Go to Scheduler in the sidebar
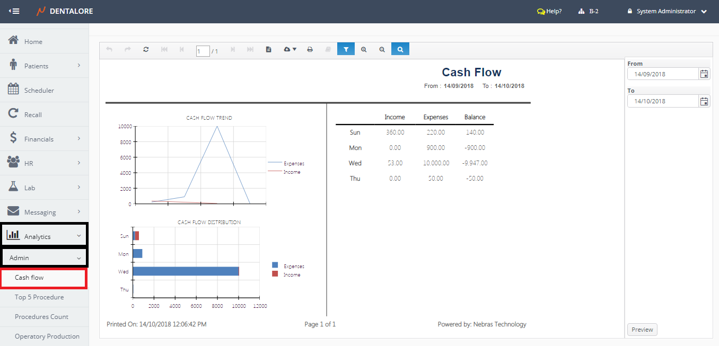Image resolution: width=719 pixels, height=346 pixels. coord(39,90)
